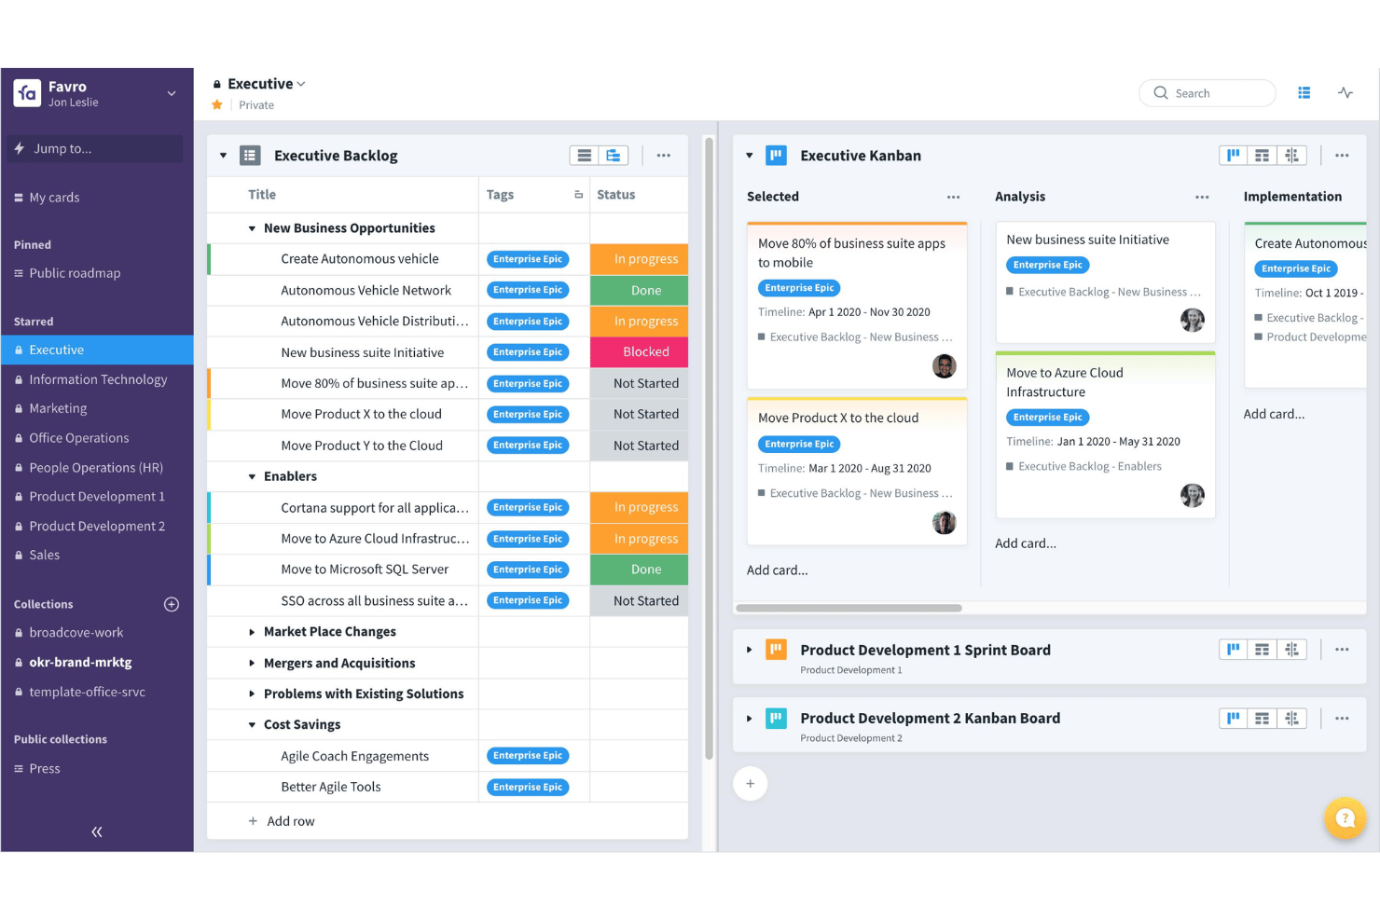Image resolution: width=1380 pixels, height=920 pixels.
Task: Open Executive Kanban more options menu
Action: tap(1342, 156)
